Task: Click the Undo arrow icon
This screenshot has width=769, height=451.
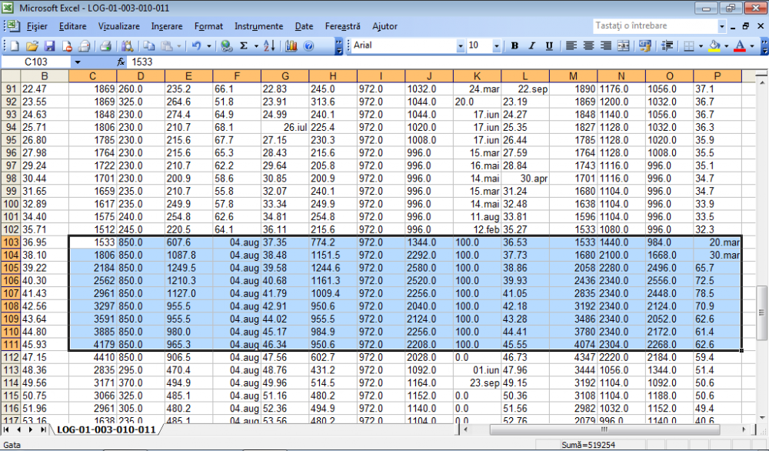Action: (197, 46)
